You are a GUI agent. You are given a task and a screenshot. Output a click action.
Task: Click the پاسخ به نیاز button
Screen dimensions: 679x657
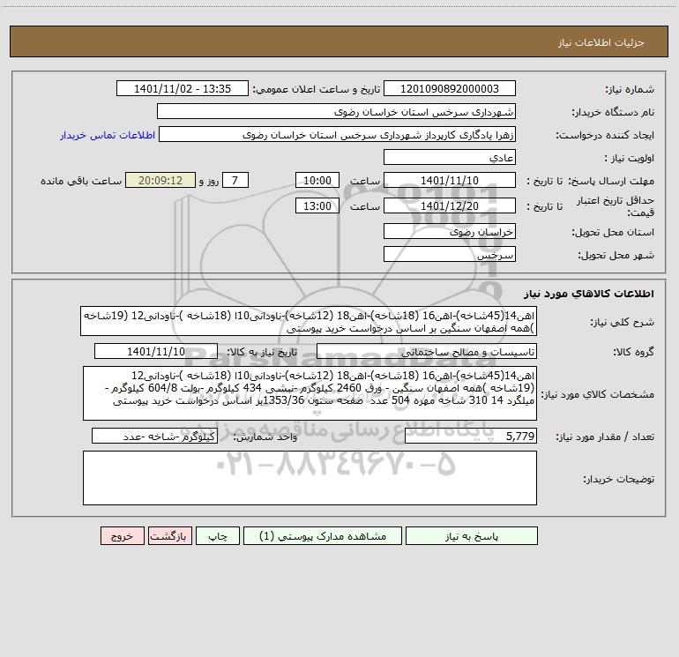coord(472,536)
